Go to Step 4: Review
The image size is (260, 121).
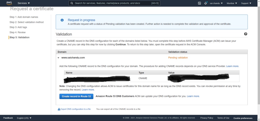click(18, 32)
